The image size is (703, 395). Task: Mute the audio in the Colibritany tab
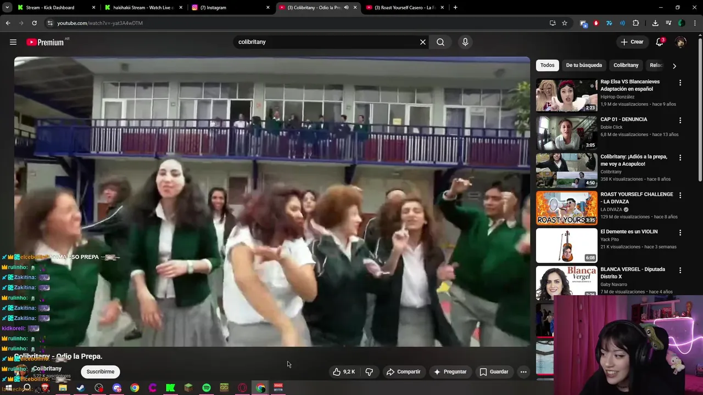[x=346, y=8]
